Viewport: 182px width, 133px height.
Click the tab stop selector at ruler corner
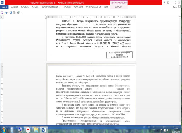2,17
